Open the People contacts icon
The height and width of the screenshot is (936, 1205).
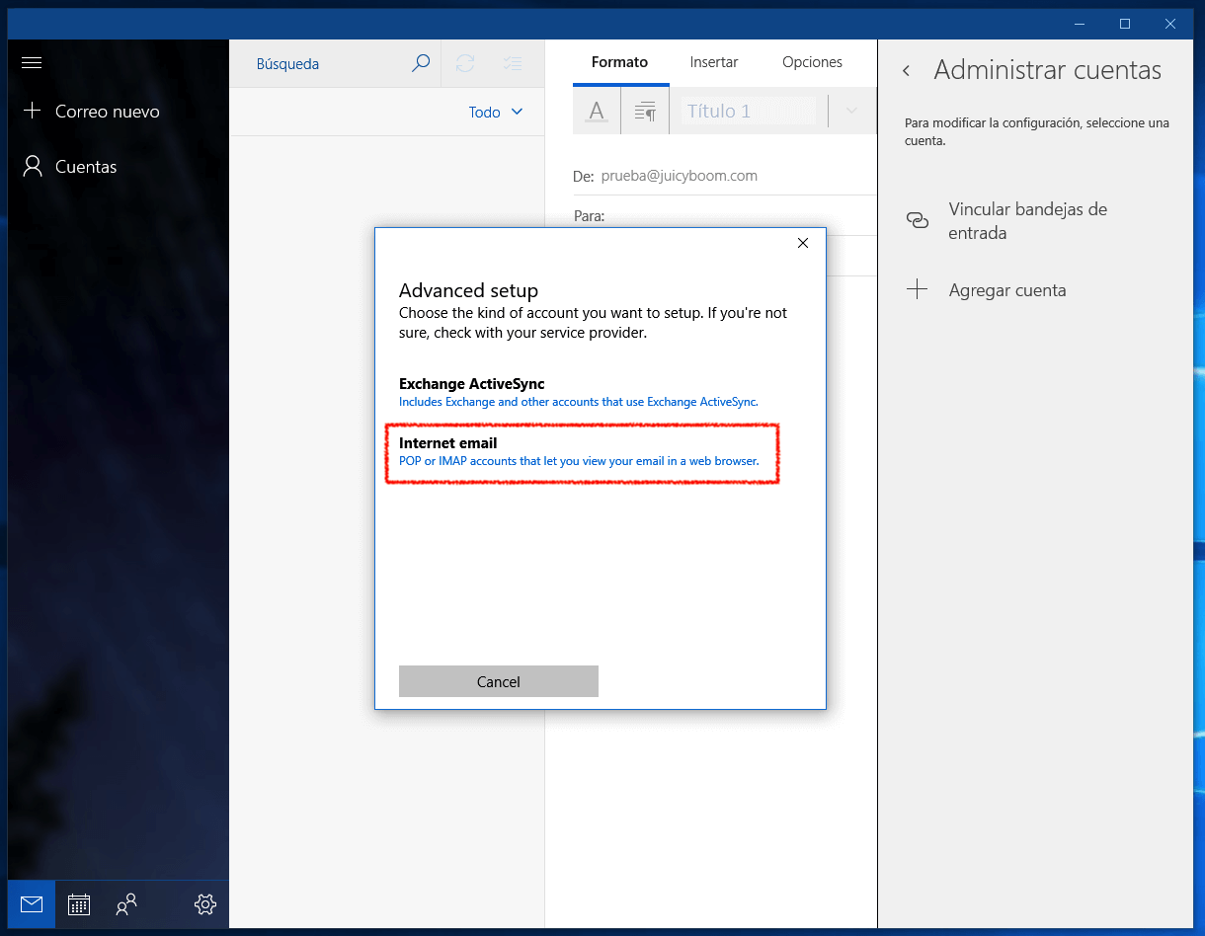tap(126, 903)
